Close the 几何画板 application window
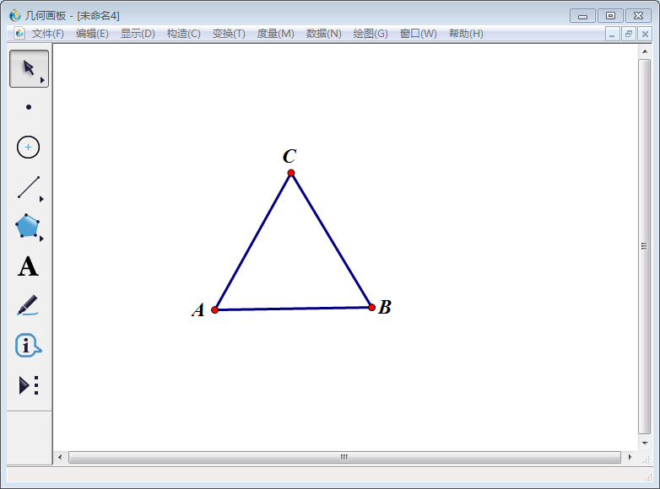 coord(638,16)
